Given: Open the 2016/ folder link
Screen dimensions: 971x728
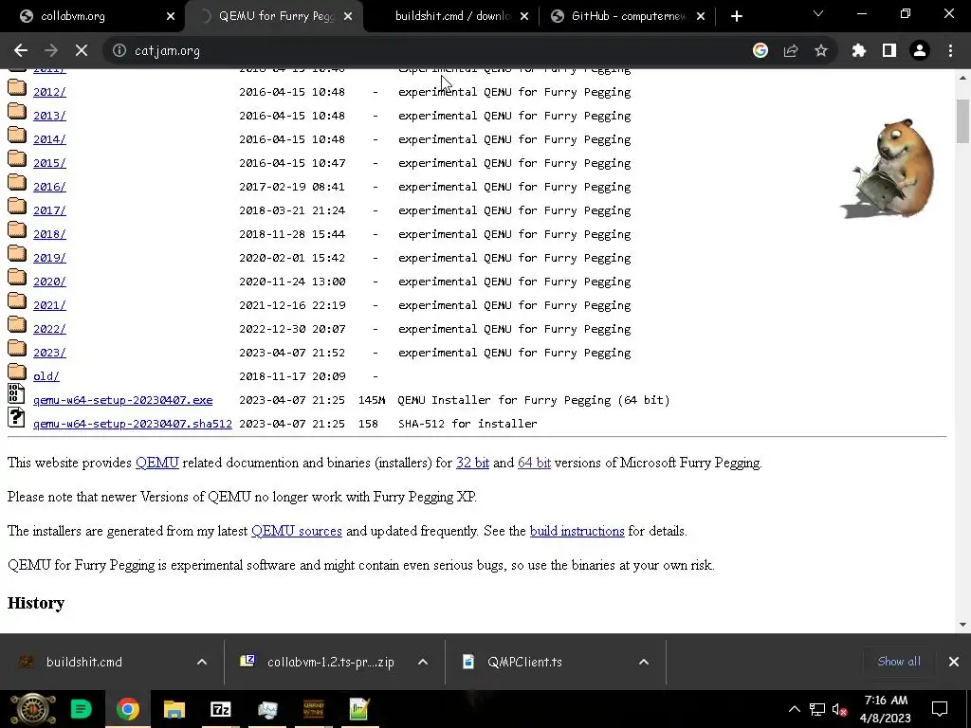Looking at the screenshot, I should point(49,187).
